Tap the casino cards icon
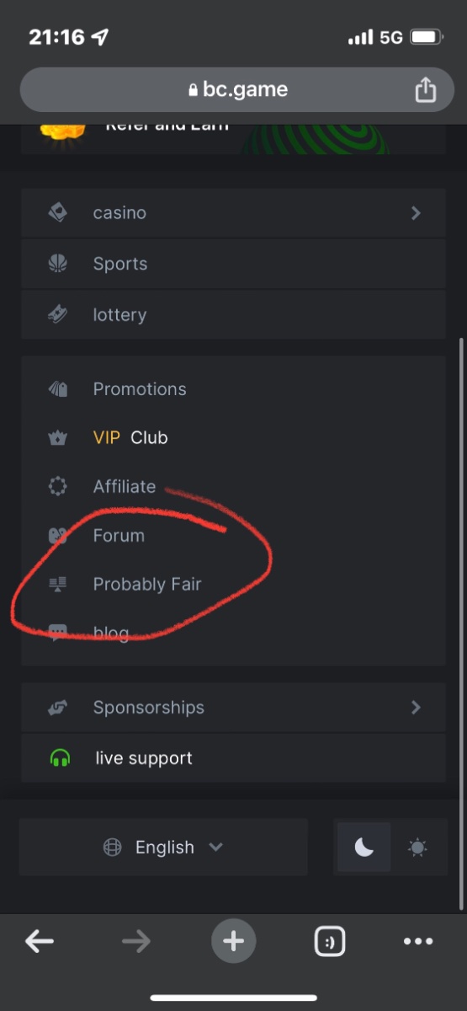Image resolution: width=467 pixels, height=1011 pixels. (x=58, y=213)
